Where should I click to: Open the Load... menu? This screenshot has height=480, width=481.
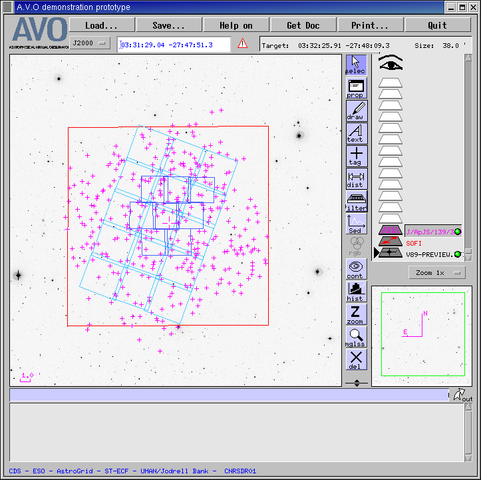tap(102, 25)
